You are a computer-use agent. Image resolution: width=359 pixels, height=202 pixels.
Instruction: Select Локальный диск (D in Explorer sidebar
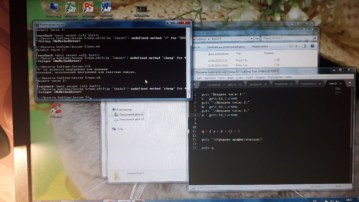(129, 119)
